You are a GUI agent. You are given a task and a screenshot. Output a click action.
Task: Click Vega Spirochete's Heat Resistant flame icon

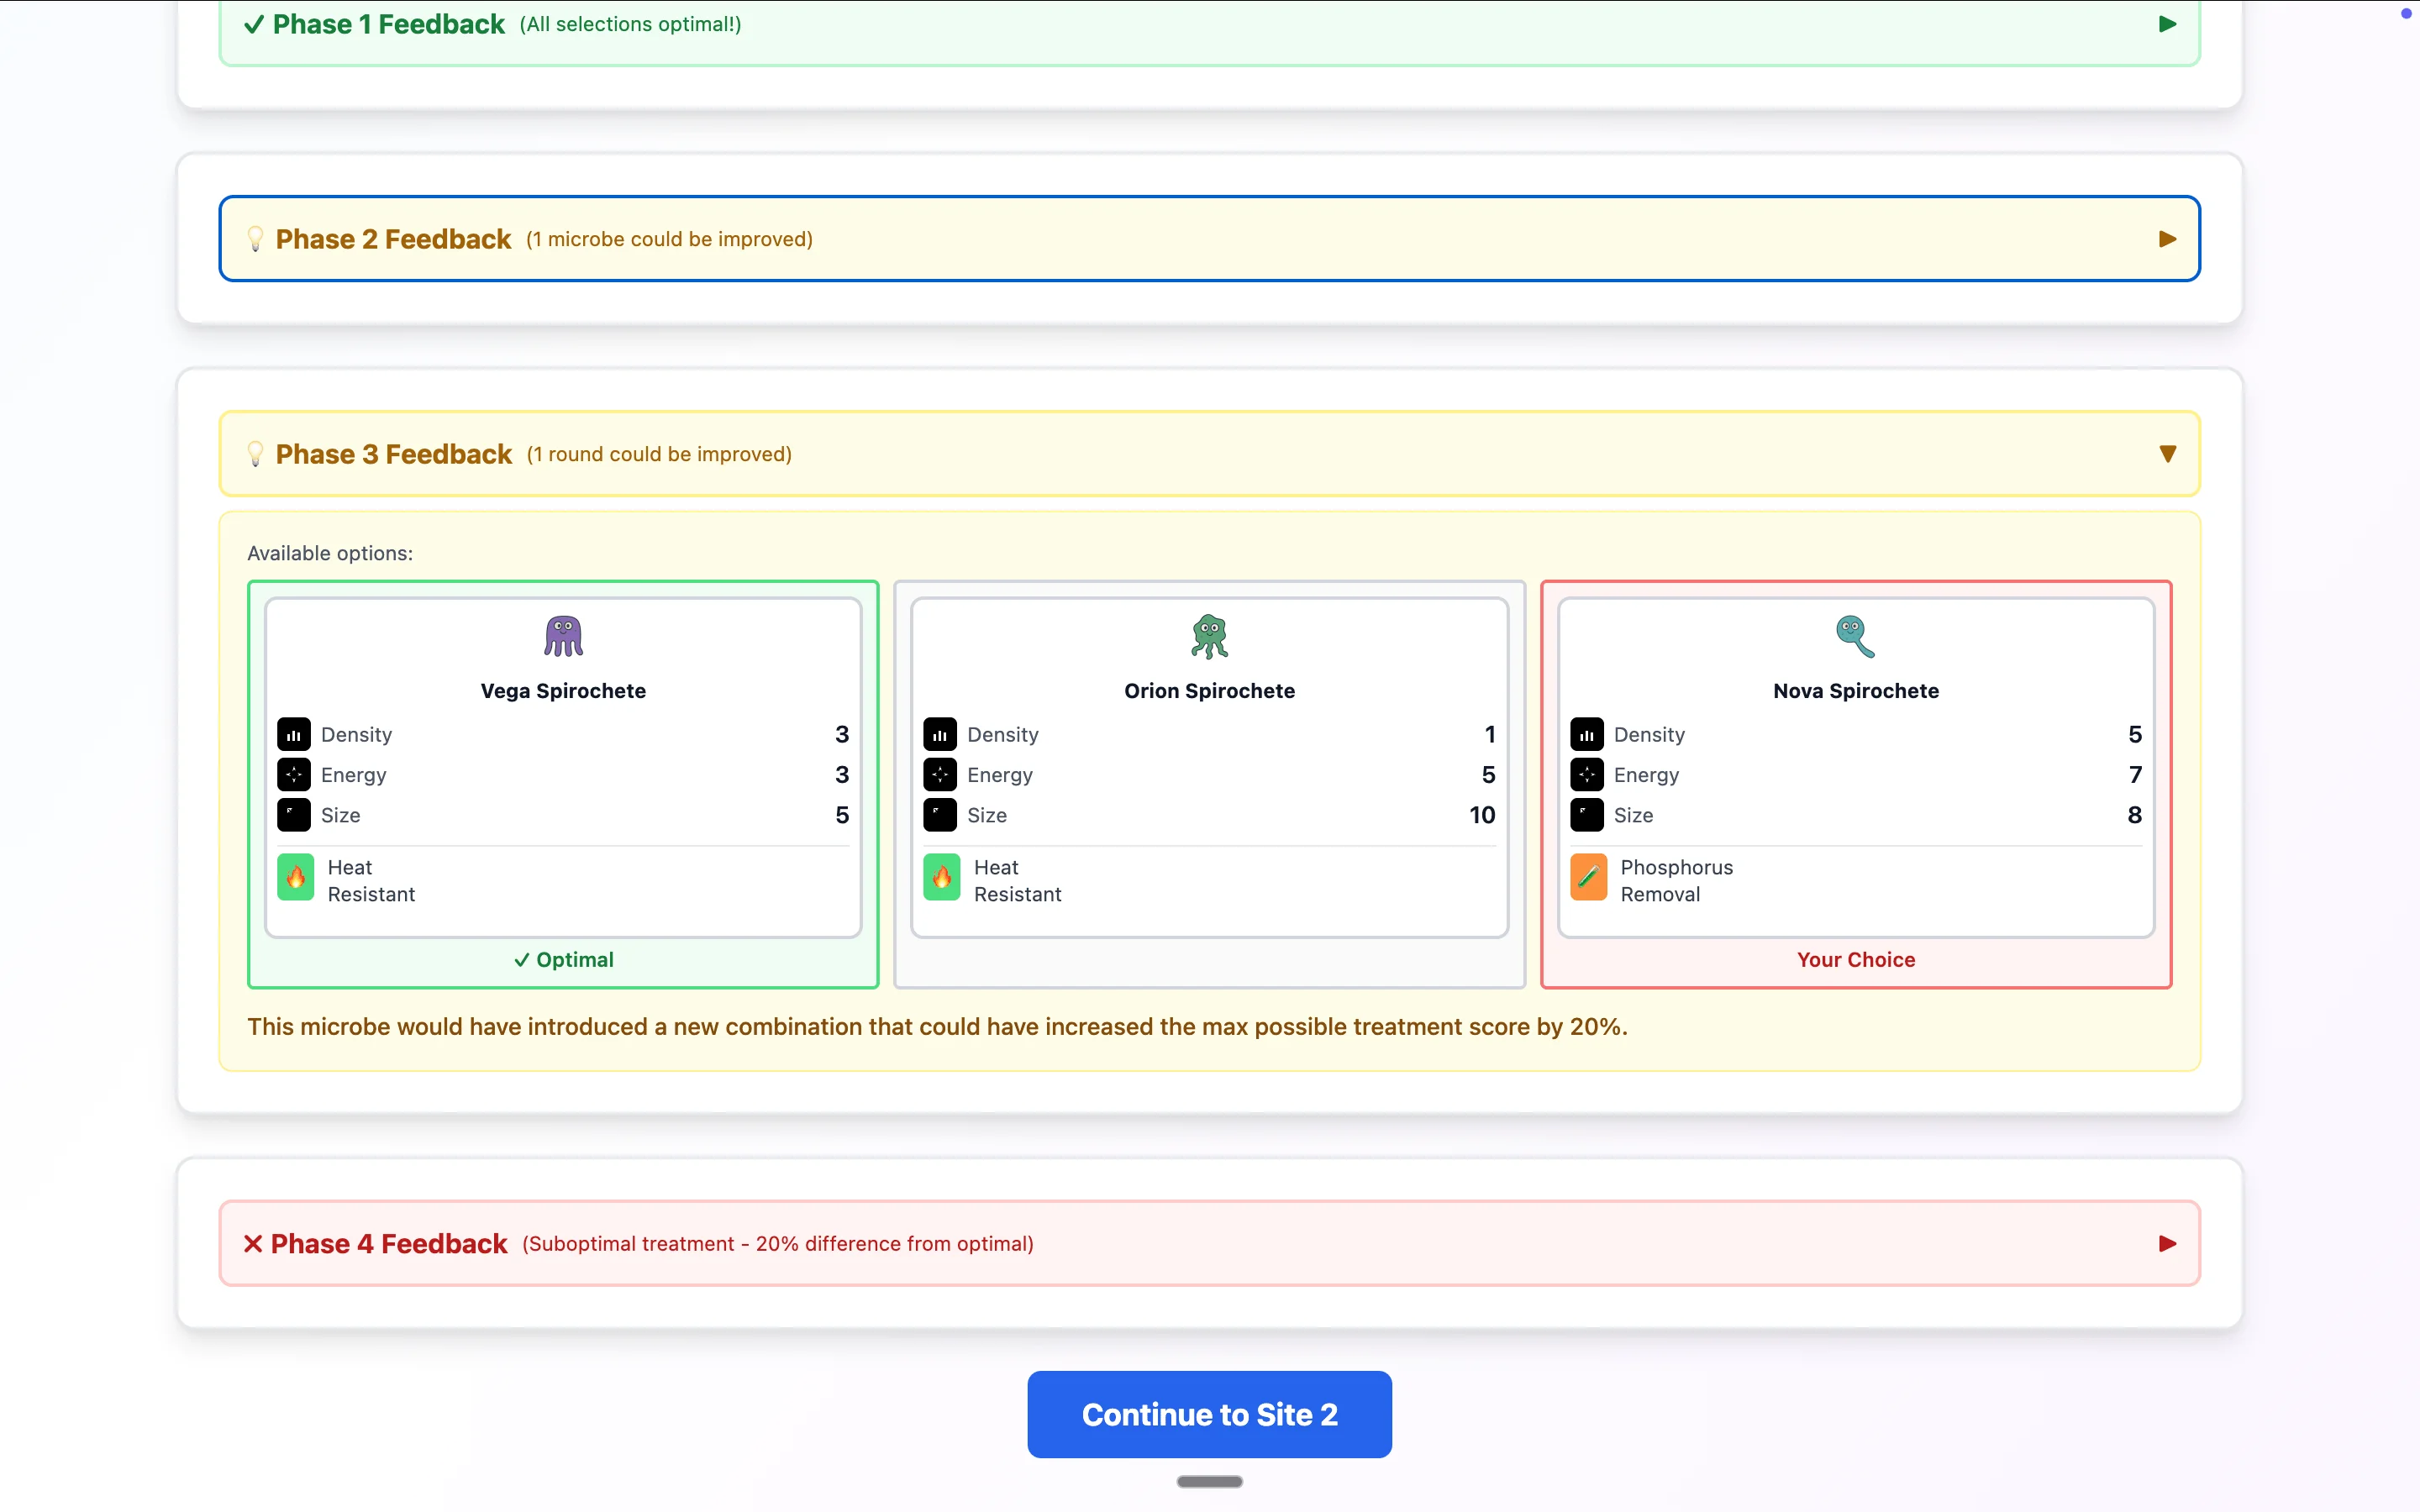295,878
